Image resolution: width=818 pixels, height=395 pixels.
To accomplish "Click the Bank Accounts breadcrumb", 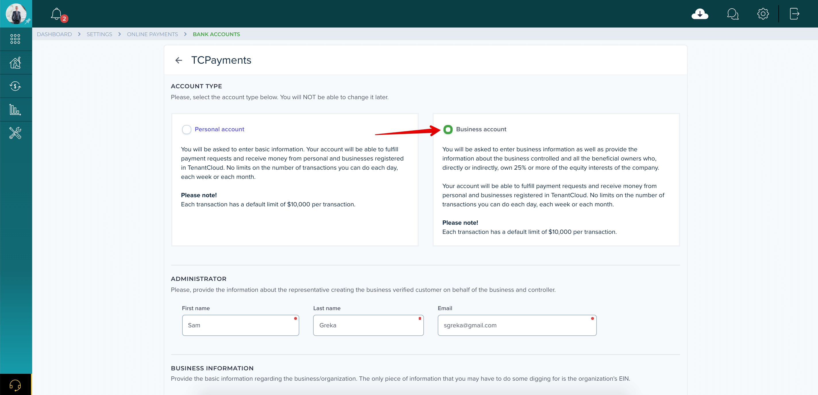I will [x=216, y=34].
